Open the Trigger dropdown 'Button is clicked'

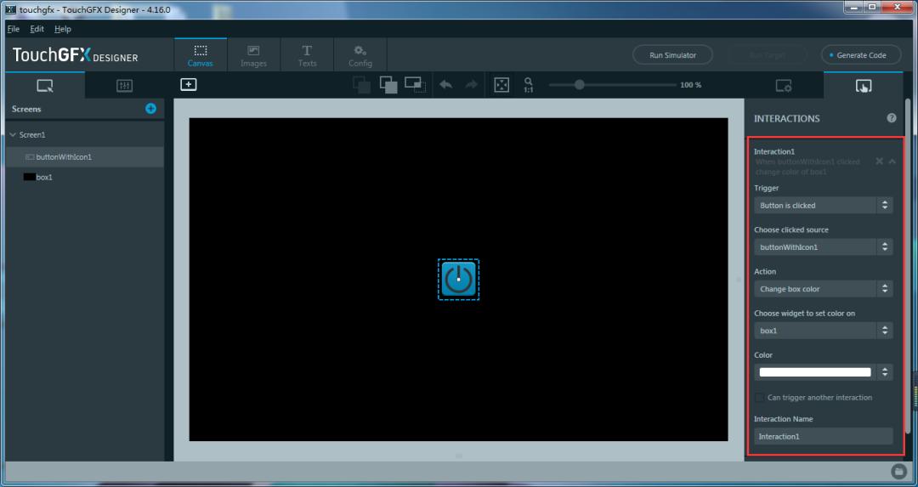(x=823, y=206)
